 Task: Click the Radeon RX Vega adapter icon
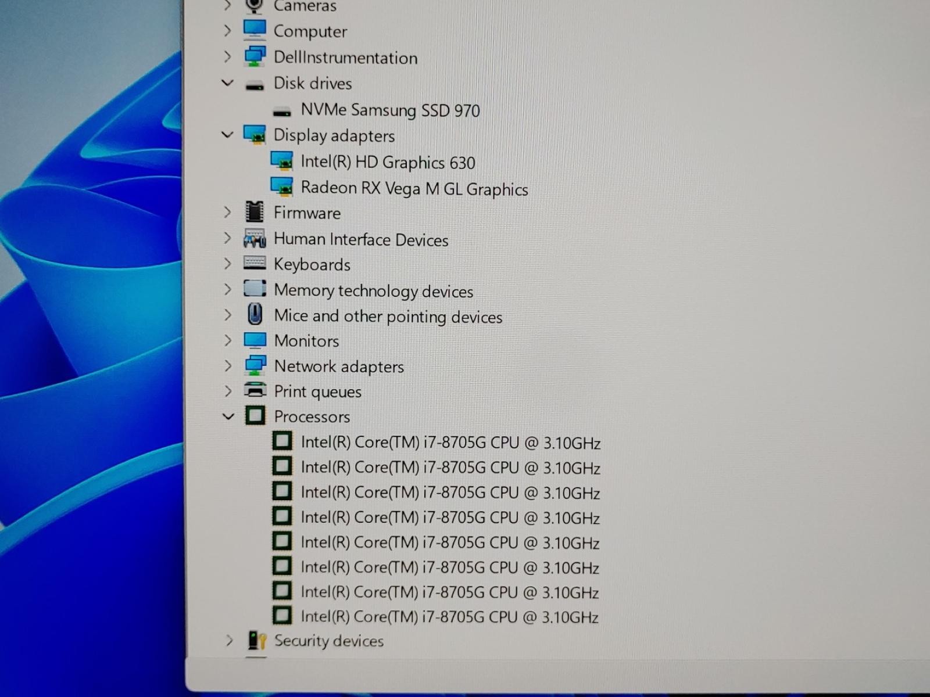pos(282,186)
